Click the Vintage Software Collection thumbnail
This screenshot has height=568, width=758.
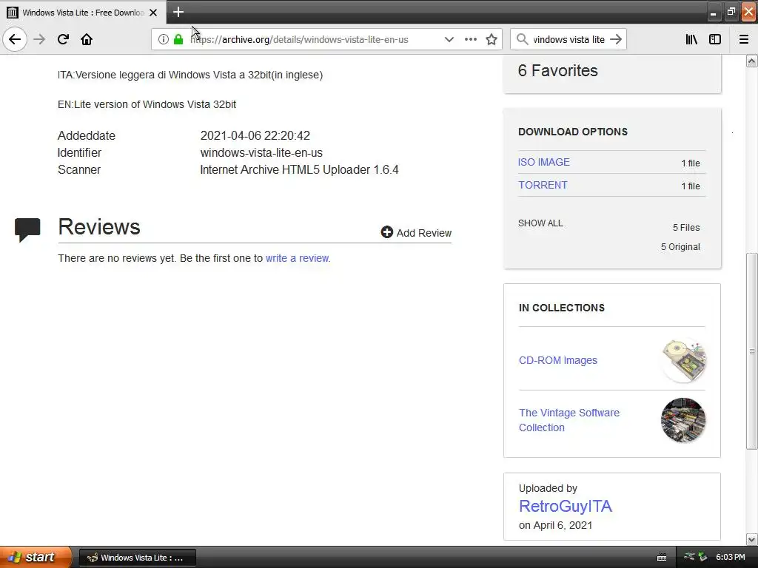(683, 420)
